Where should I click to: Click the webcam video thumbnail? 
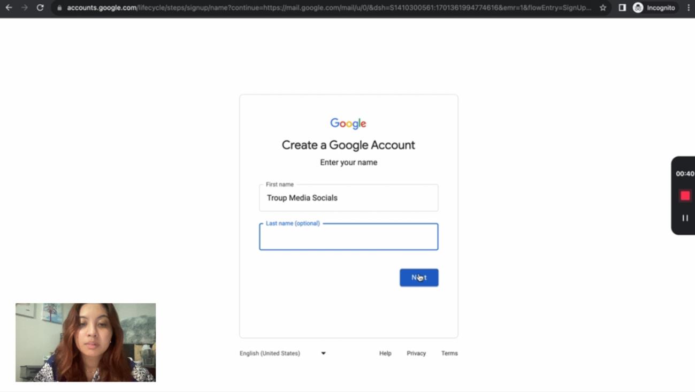[86, 342]
